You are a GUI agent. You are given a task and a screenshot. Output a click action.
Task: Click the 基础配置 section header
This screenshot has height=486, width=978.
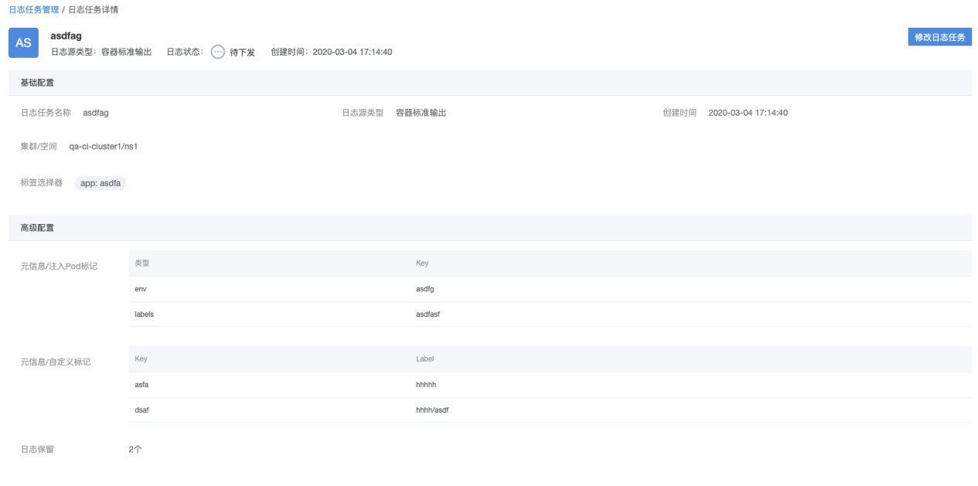pyautogui.click(x=37, y=83)
